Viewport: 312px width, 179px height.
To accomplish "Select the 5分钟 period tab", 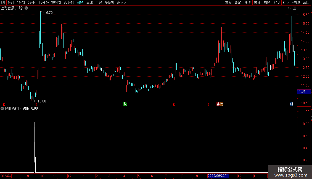I will [x=32, y=2].
